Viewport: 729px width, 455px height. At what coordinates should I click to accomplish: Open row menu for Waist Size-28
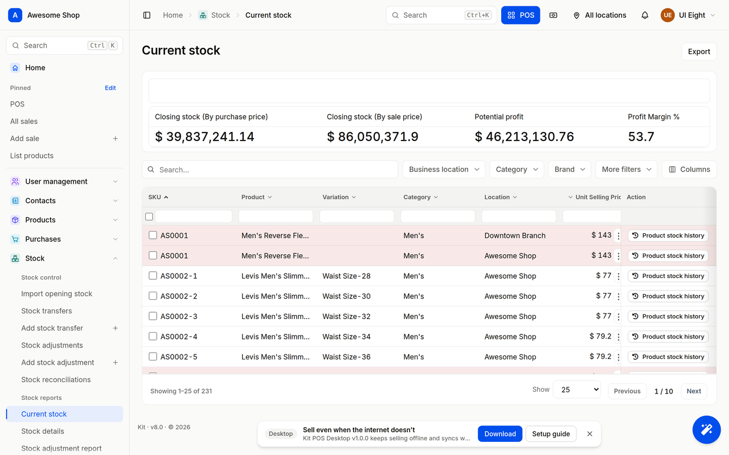pyautogui.click(x=619, y=276)
